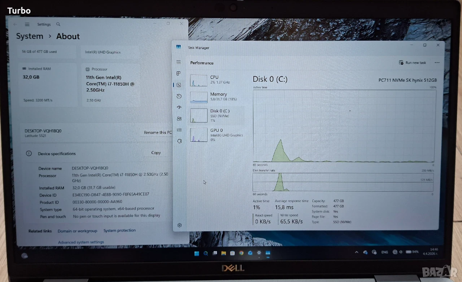Click Product ID value 00330-80000-00000-AA960
462x282 pixels.
(x=97, y=202)
